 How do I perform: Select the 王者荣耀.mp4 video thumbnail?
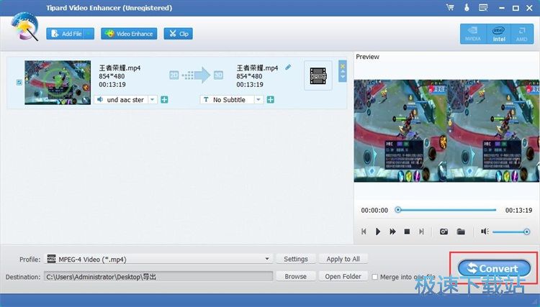point(58,83)
